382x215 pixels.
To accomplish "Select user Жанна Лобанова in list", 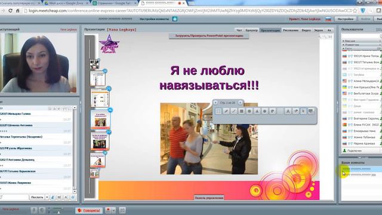I will tap(362, 137).
